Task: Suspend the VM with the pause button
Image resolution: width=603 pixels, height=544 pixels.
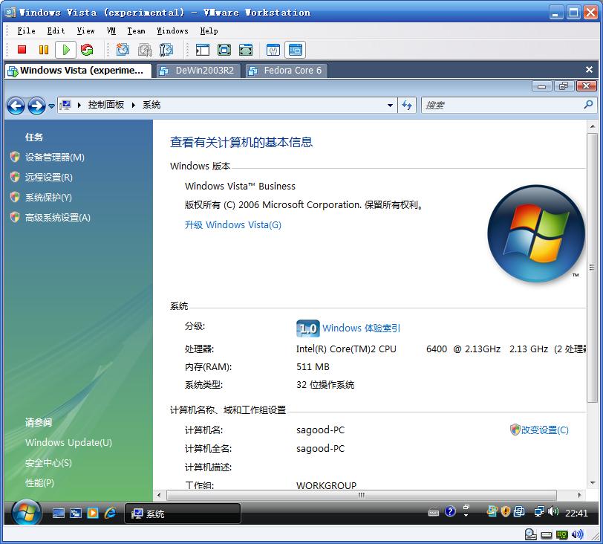Action: (x=44, y=50)
